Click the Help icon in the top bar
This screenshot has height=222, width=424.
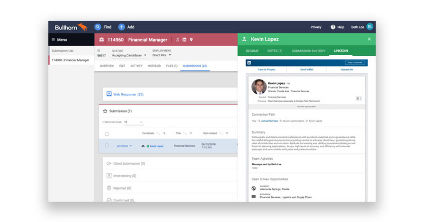[x=332, y=27]
